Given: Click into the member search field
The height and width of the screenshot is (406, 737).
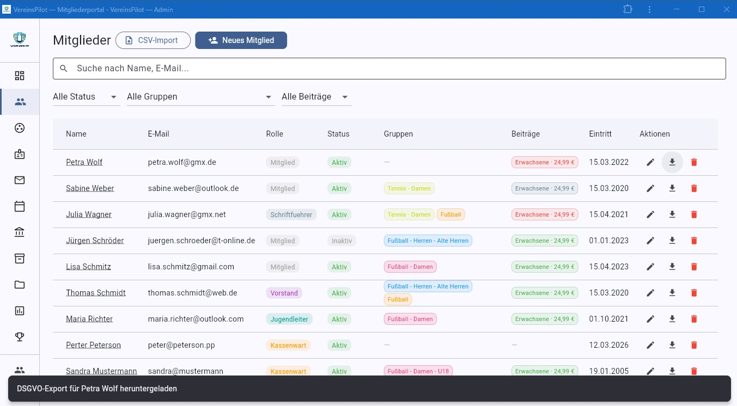Looking at the screenshot, I should (389, 69).
